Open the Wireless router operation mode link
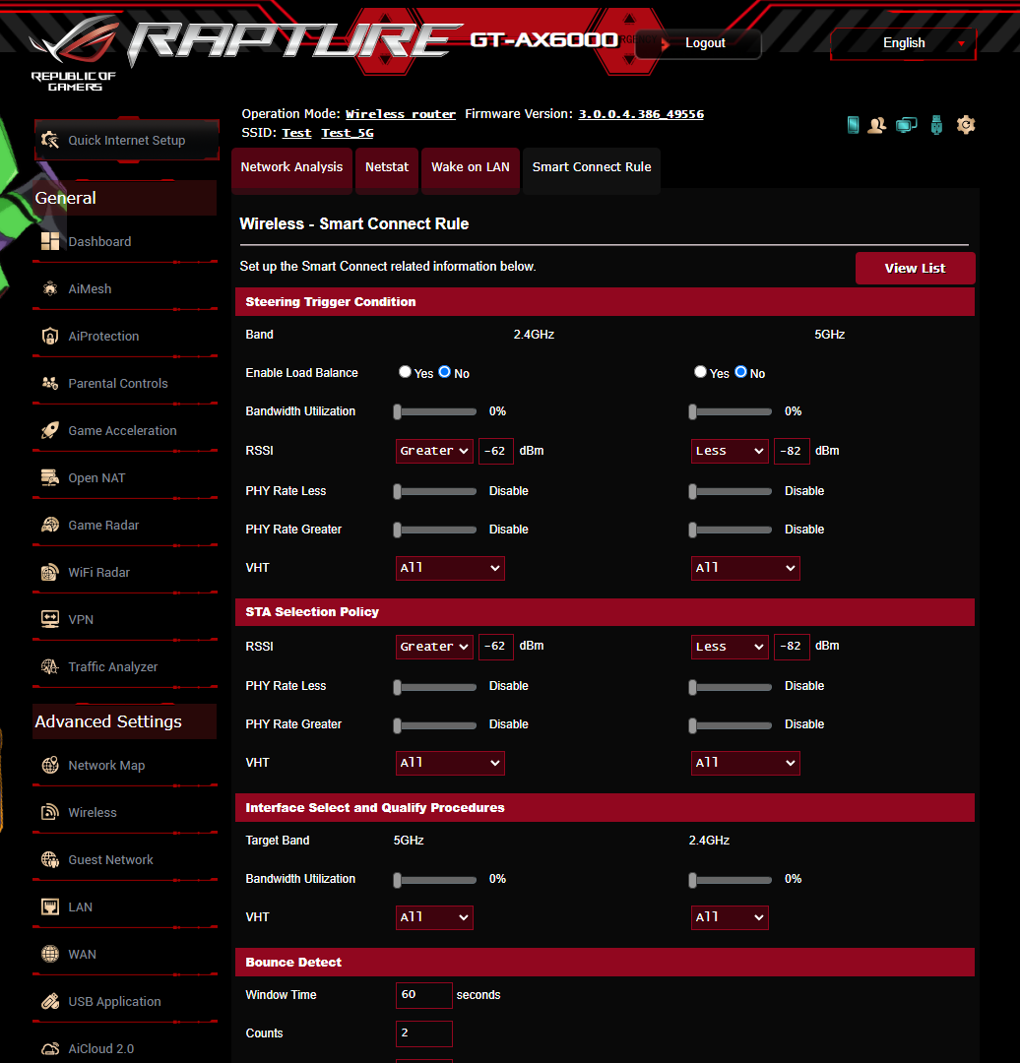Screen dimensions: 1020x1063 pos(400,114)
